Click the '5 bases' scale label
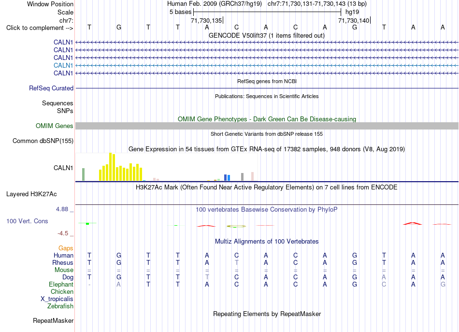This screenshot has width=459, height=332. coord(180,12)
